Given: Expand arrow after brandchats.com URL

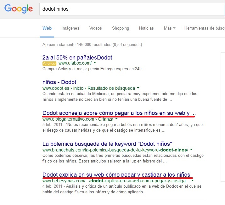Looking at the screenshot, I should (x=191, y=150).
